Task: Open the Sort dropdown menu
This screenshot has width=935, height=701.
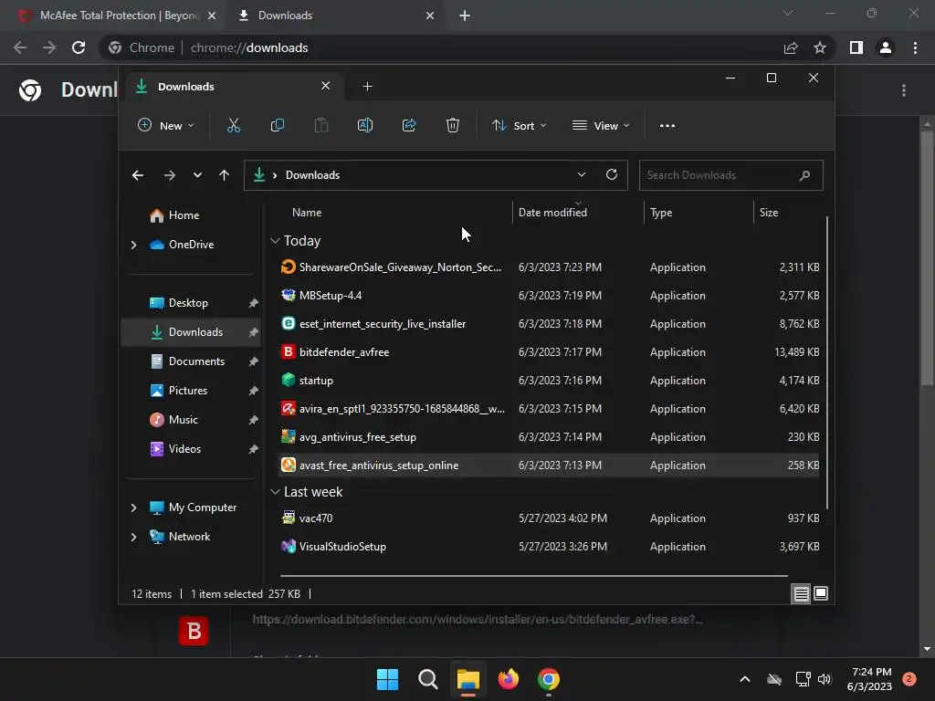Action: point(519,125)
